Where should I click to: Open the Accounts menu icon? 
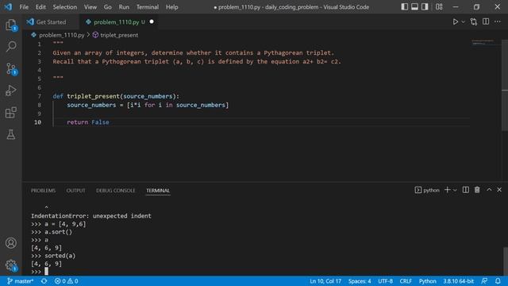click(x=10, y=243)
